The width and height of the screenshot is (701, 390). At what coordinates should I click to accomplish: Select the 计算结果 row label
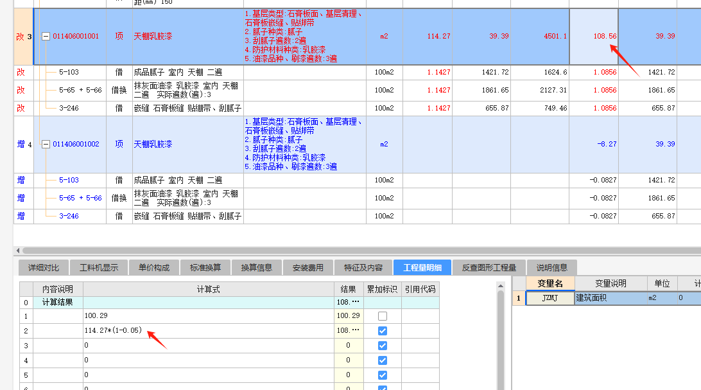tap(58, 303)
